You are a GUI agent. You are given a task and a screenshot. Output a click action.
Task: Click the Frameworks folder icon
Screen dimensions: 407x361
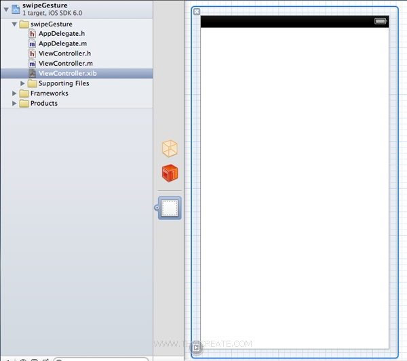coord(24,93)
